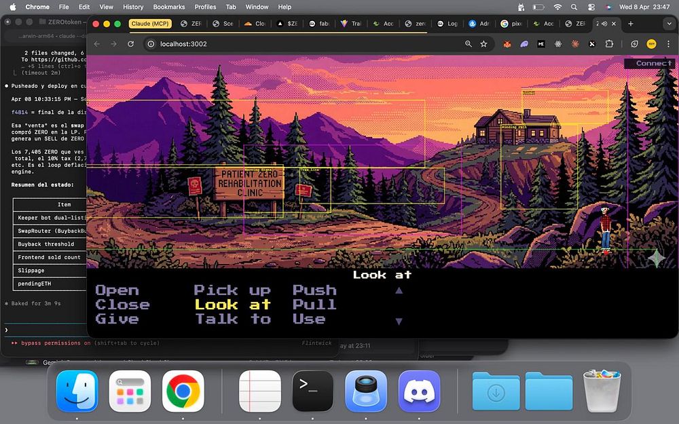Switch to the Adr tab
The width and height of the screenshot is (679, 424).
pos(479,24)
